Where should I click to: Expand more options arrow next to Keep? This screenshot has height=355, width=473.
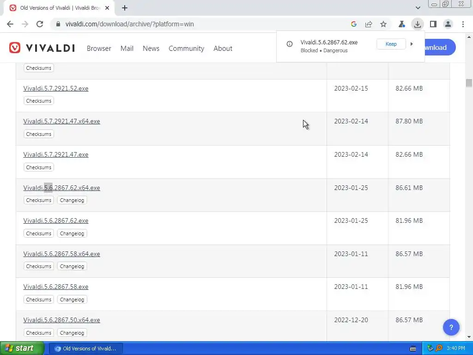click(x=412, y=44)
